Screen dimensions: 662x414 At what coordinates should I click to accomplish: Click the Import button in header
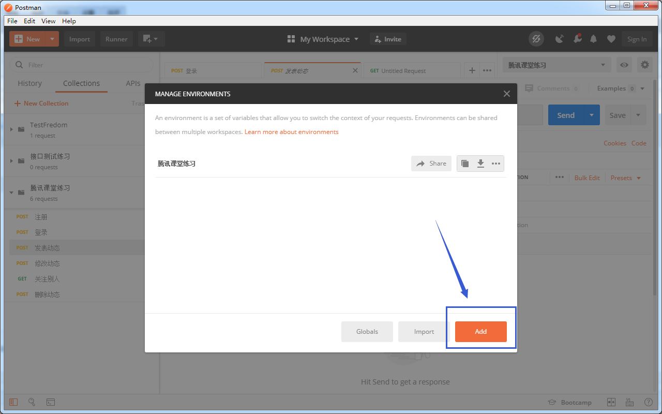click(x=80, y=39)
